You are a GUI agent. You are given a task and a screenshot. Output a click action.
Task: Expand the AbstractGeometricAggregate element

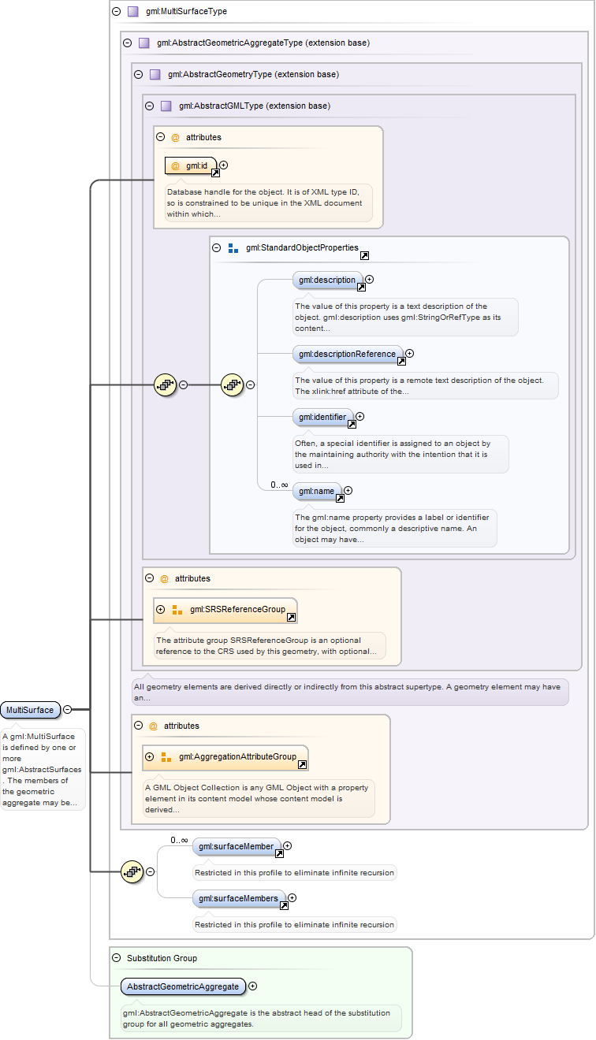coord(252,986)
